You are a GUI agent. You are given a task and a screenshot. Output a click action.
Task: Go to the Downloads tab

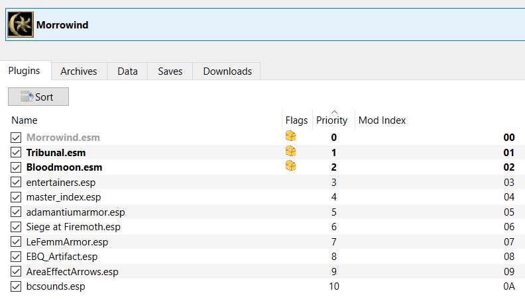tap(227, 71)
